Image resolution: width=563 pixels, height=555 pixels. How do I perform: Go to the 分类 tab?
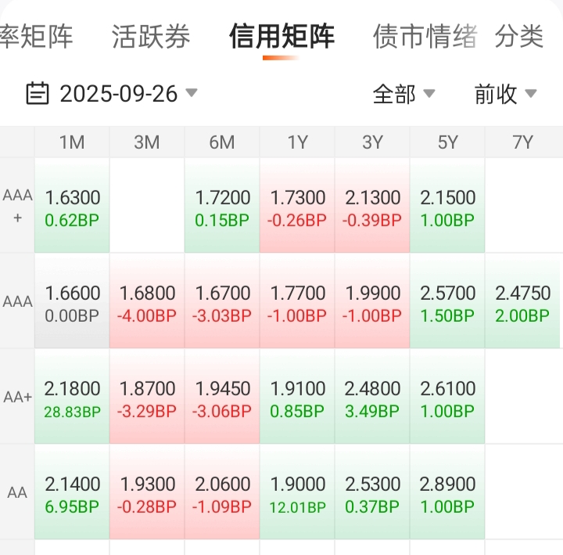[519, 36]
